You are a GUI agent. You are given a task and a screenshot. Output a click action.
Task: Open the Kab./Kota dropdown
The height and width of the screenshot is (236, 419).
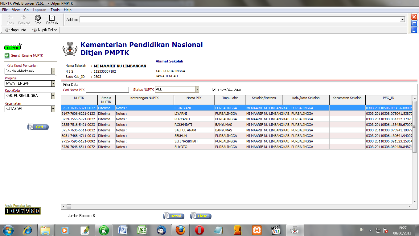pos(53,96)
